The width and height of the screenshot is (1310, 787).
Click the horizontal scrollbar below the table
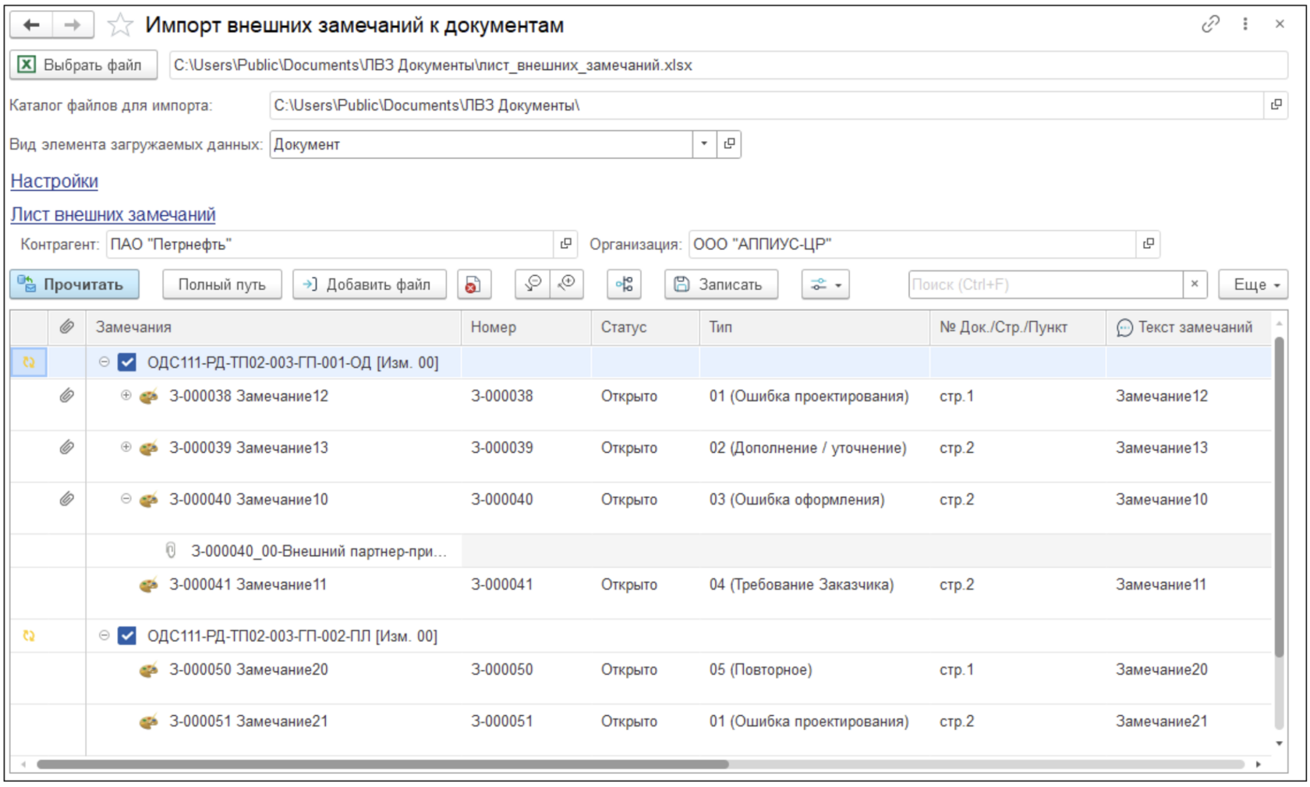[382, 764]
